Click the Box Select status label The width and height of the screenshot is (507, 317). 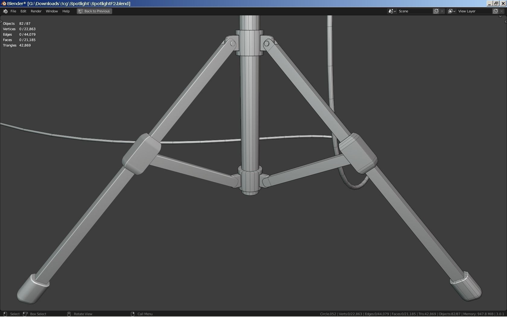tap(38, 314)
